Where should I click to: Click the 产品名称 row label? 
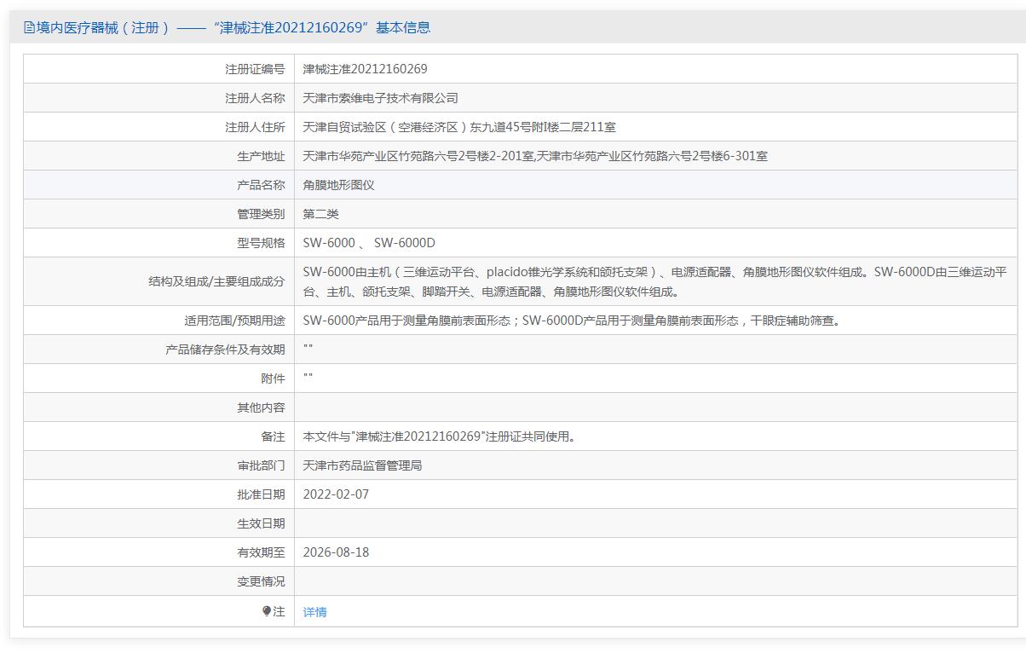[261, 185]
